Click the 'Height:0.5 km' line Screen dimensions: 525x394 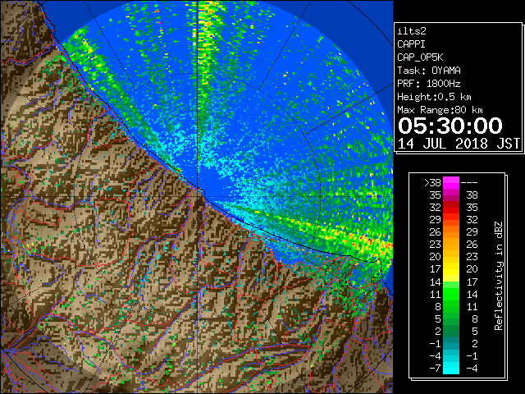click(x=434, y=97)
